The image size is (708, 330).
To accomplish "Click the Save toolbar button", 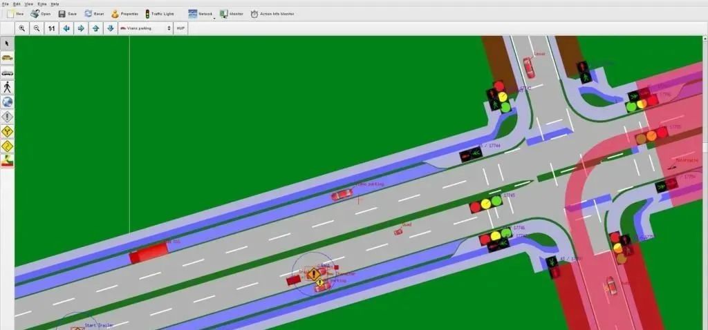I will [x=67, y=14].
